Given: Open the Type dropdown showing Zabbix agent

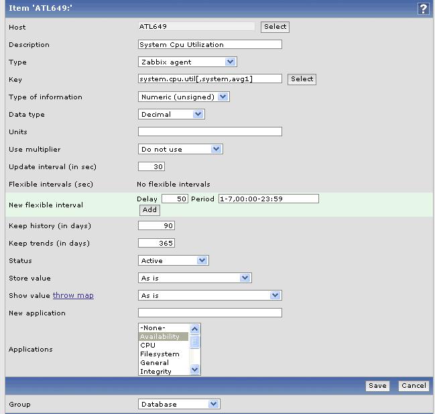Looking at the screenshot, I should [187, 62].
